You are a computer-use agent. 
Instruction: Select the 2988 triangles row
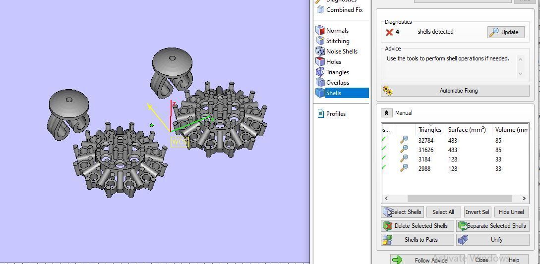[x=455, y=169]
